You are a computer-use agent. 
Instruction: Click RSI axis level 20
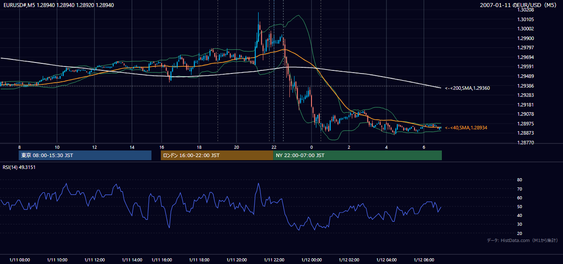(x=519, y=233)
